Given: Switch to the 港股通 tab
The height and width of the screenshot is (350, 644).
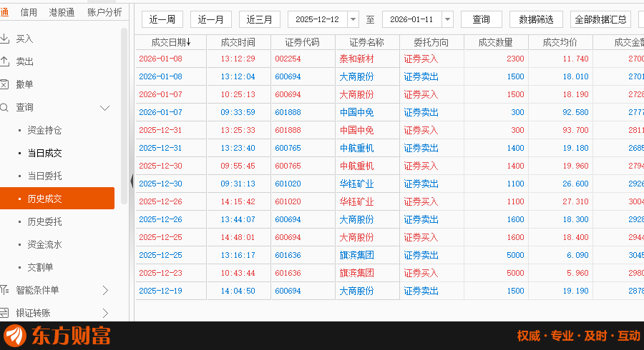Looking at the screenshot, I should [62, 12].
